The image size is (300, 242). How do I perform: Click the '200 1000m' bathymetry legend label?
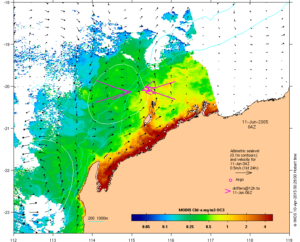pyautogui.click(x=98, y=219)
